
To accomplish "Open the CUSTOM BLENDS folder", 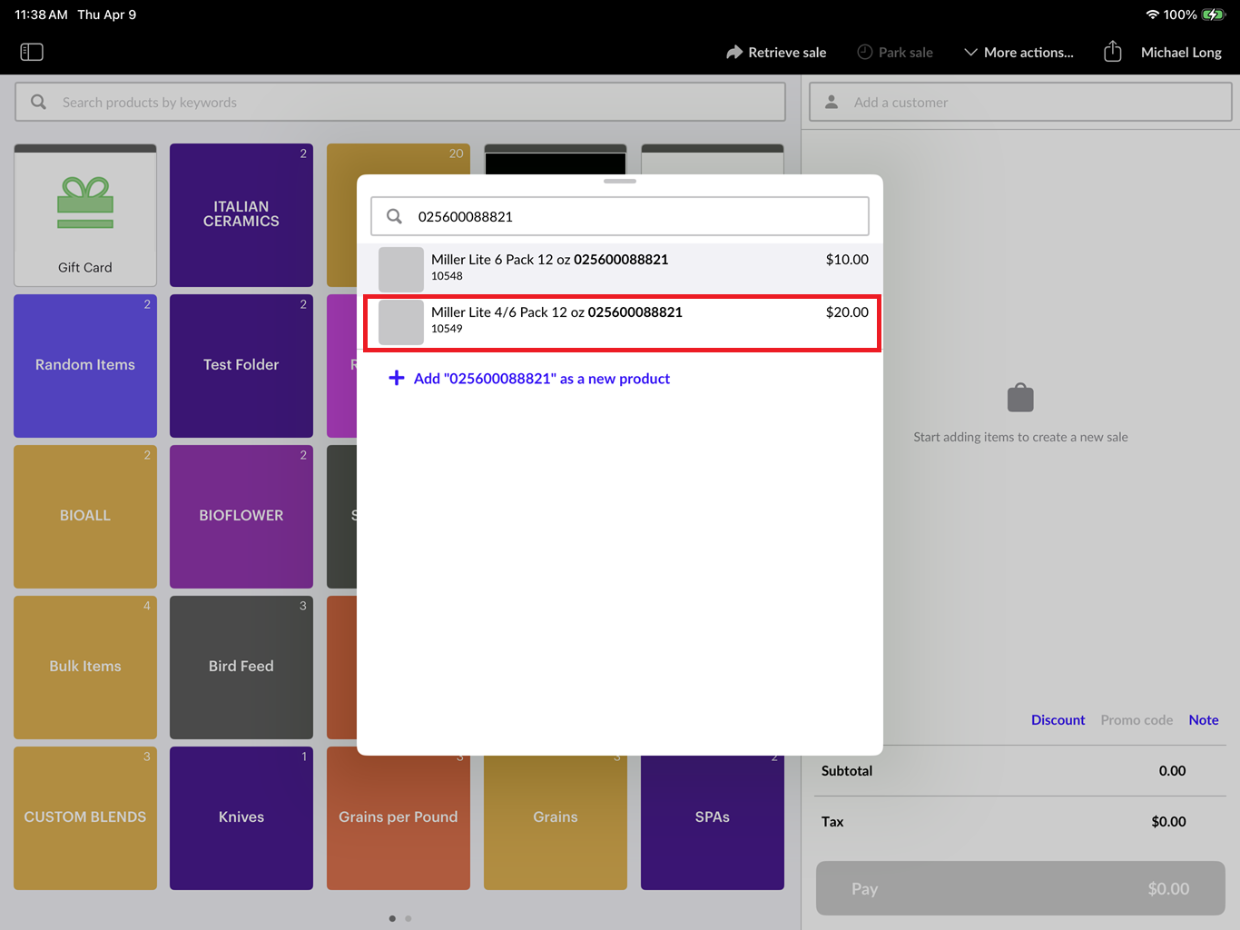I will click(x=85, y=818).
